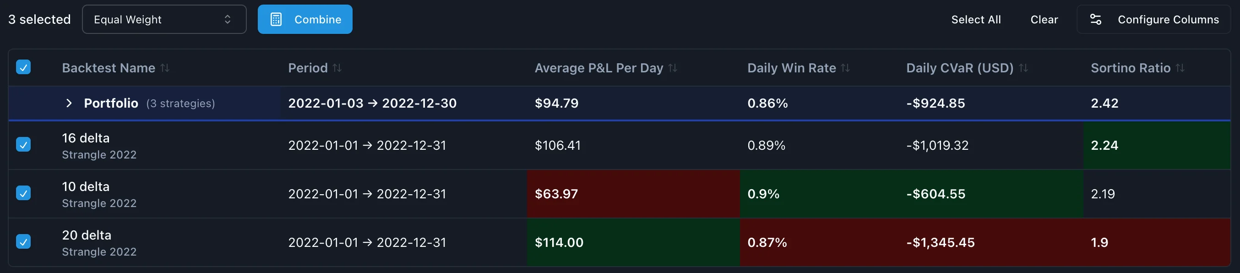
Task: Click the calculator icon on Combine button
Action: (276, 19)
